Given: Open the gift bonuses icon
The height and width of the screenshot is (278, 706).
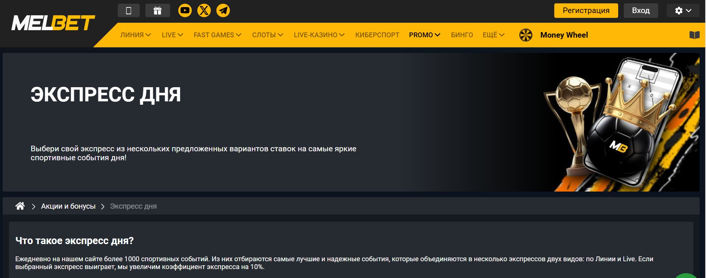Looking at the screenshot, I should click(x=157, y=11).
